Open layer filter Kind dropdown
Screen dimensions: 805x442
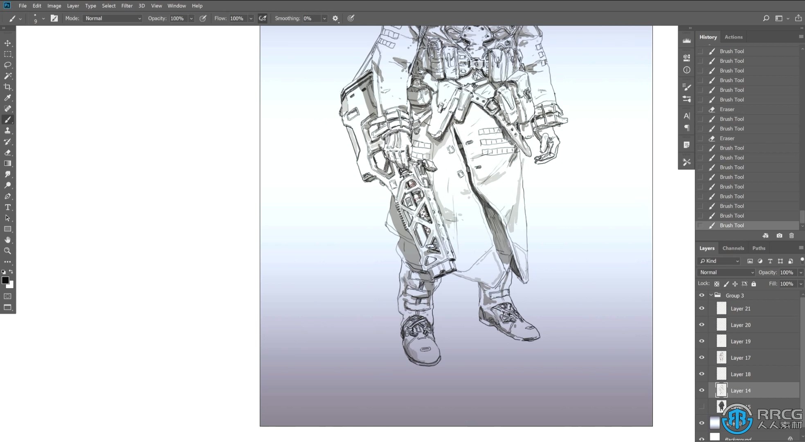[719, 261]
